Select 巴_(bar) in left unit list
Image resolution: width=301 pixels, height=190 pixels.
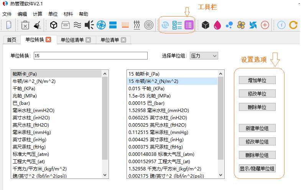[57, 103]
